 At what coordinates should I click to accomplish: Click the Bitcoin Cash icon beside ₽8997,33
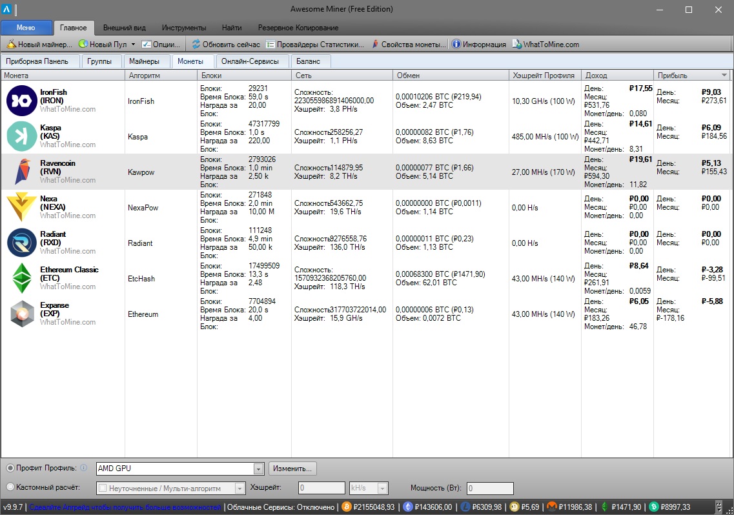[654, 507]
